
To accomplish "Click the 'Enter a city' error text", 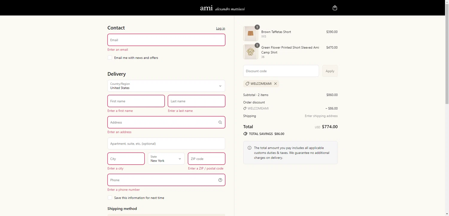I will click(115, 168).
